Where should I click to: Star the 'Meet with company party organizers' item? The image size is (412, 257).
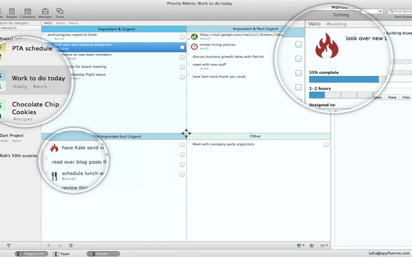(x=189, y=142)
